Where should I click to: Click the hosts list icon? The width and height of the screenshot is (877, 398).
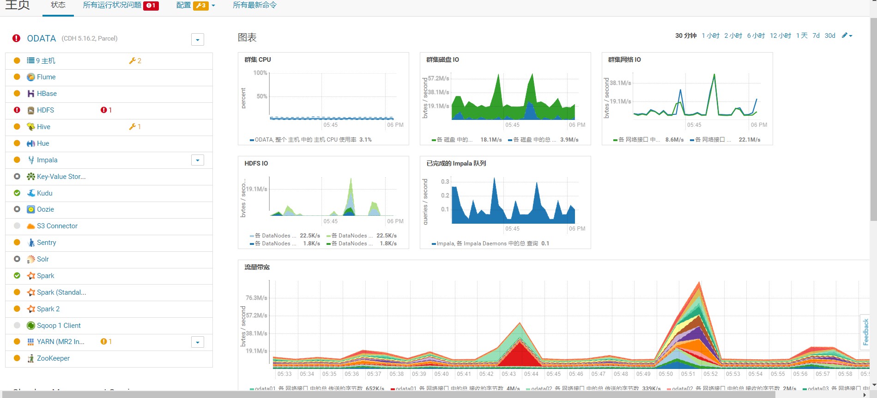pyautogui.click(x=30, y=60)
